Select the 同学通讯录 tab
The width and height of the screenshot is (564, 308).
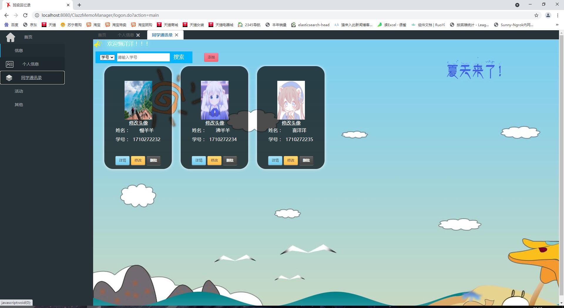coord(162,35)
